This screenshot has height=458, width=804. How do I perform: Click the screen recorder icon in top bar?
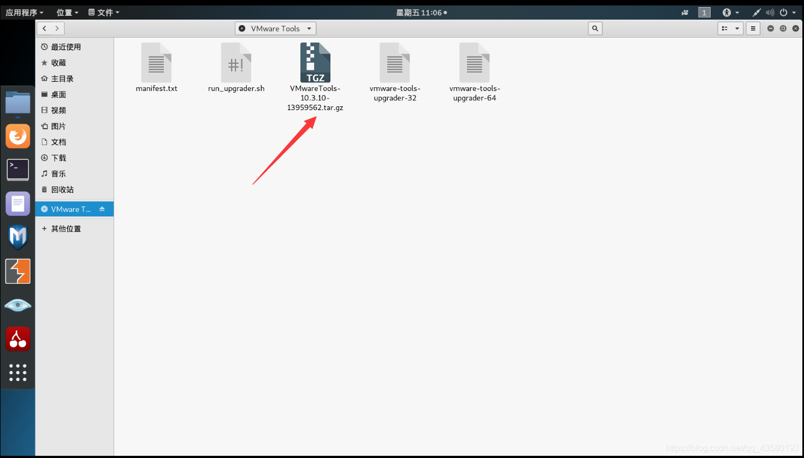coord(685,13)
